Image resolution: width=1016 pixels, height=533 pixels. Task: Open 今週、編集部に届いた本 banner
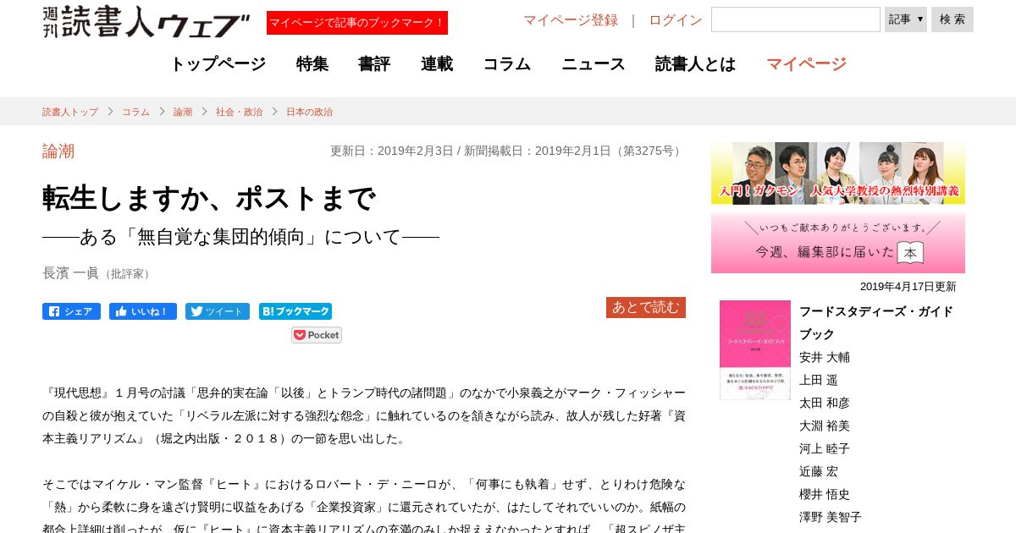pyautogui.click(x=838, y=243)
